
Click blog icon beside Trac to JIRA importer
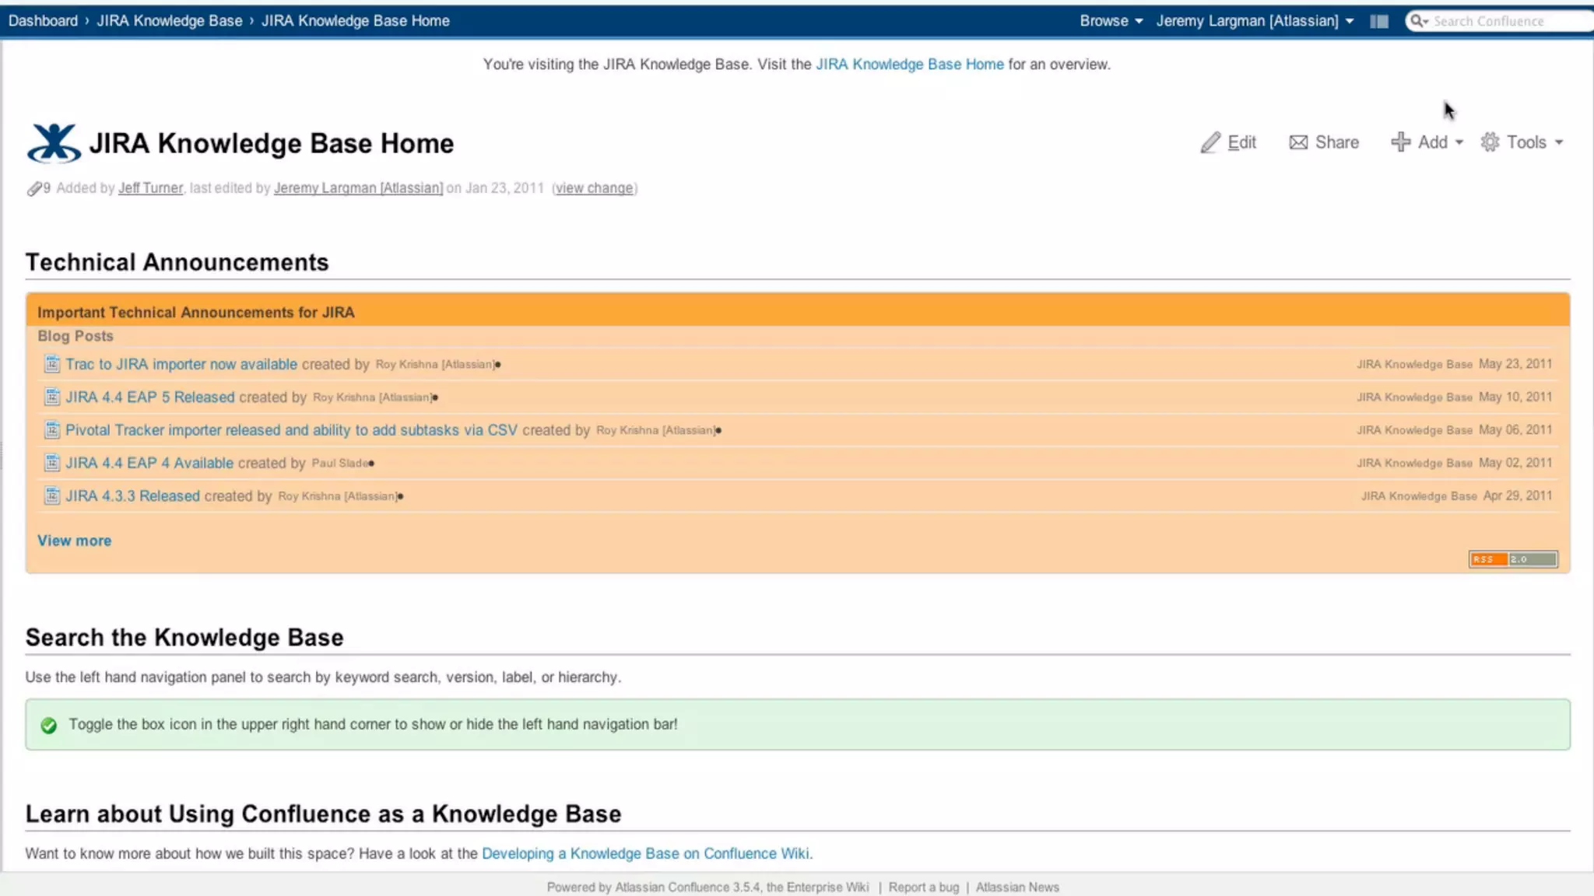tap(52, 364)
